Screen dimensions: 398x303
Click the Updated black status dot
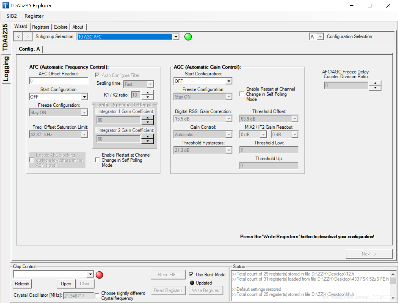tap(192, 283)
